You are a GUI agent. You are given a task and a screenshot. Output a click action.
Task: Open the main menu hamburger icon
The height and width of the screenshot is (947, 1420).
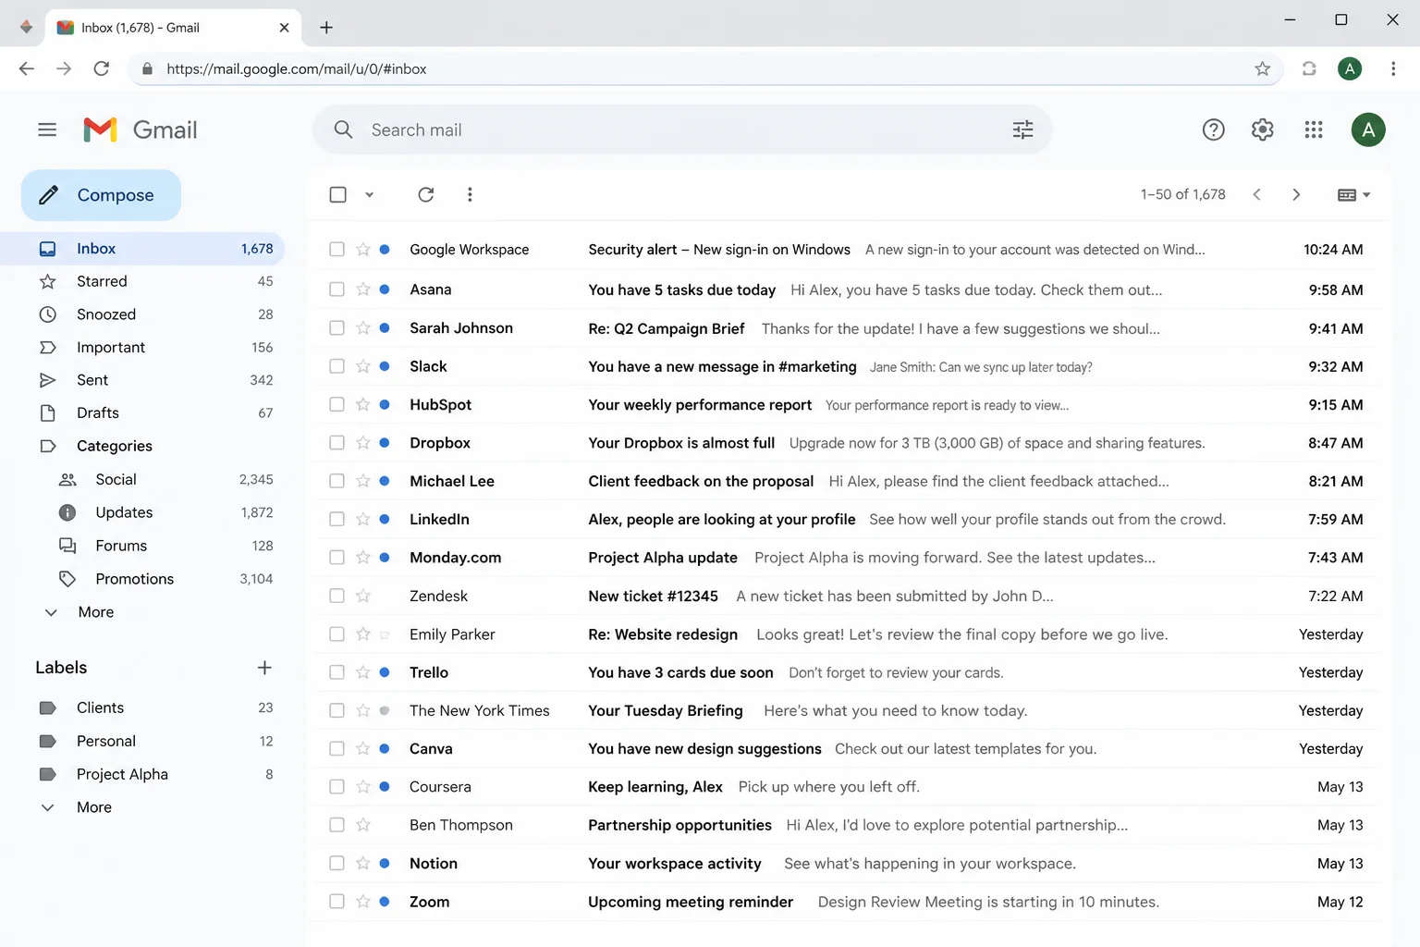47,129
